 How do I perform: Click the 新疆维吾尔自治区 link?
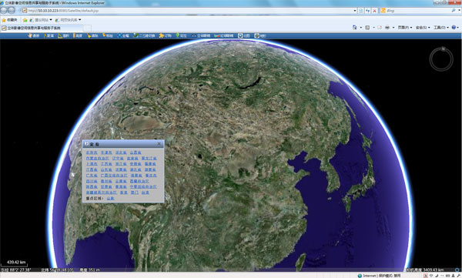(x=102, y=193)
